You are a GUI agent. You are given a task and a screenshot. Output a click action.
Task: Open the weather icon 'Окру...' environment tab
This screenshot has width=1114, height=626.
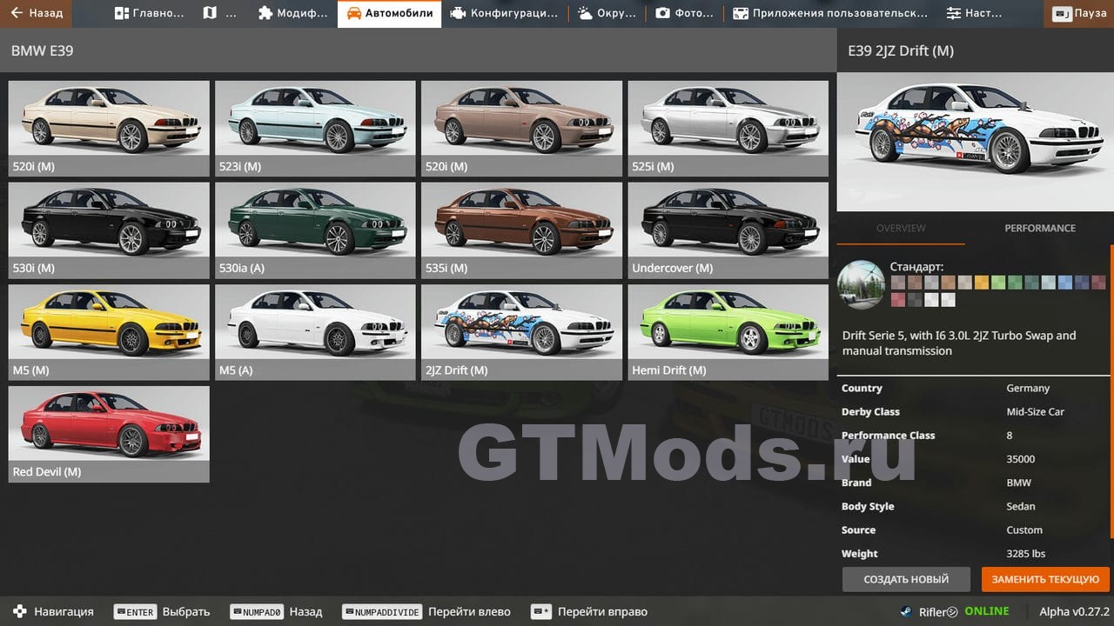(x=606, y=14)
